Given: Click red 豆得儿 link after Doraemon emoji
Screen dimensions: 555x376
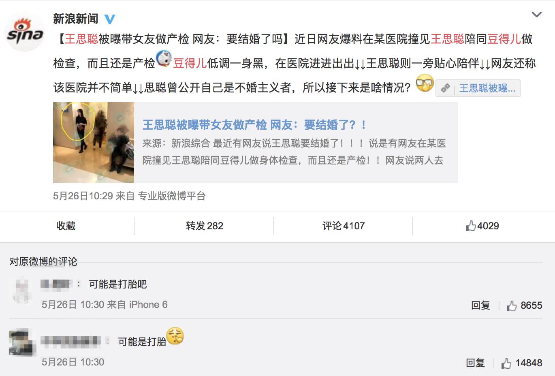Looking at the screenshot, I should [x=190, y=64].
